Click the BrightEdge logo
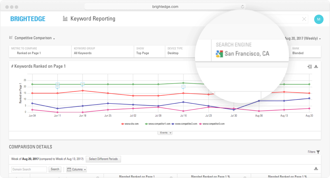 pyautogui.click(x=28, y=19)
